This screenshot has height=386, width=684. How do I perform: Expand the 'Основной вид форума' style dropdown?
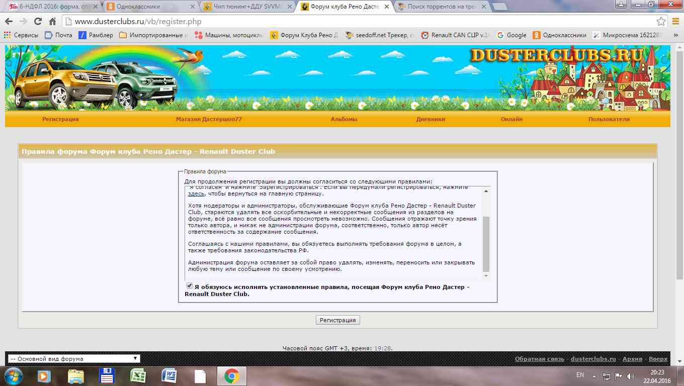pos(74,359)
